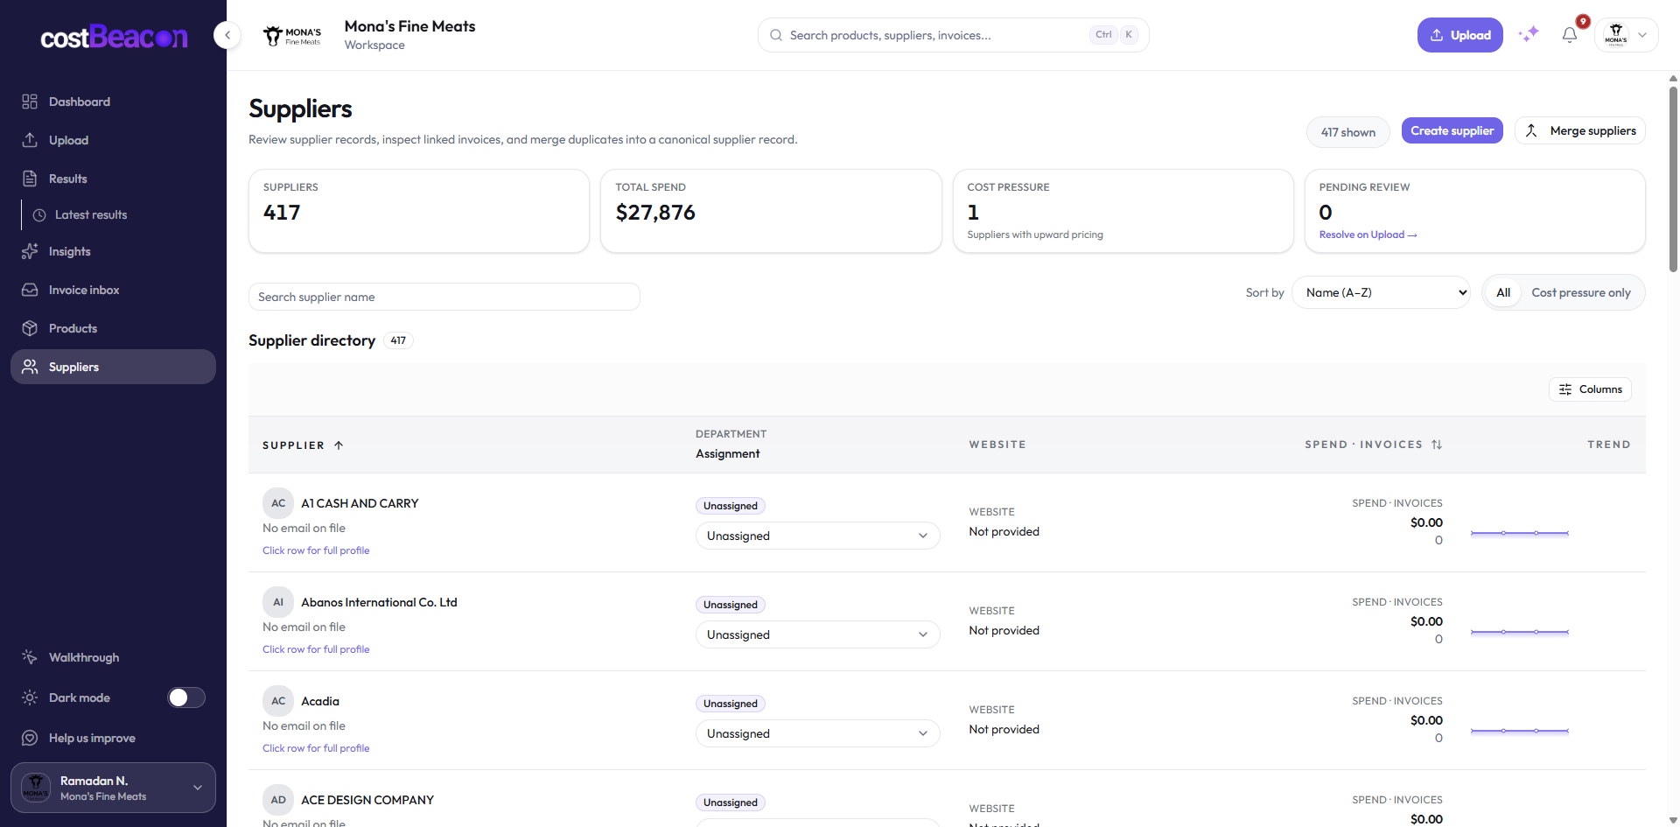This screenshot has width=1680, height=827.
Task: Click the Dark mode sun icon
Action: [30, 697]
